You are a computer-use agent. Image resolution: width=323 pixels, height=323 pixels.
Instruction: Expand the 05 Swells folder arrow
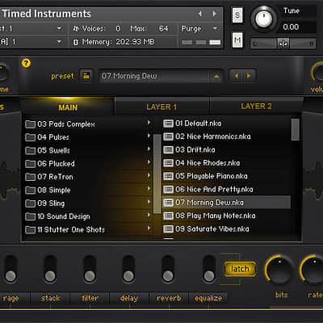coord(149,149)
